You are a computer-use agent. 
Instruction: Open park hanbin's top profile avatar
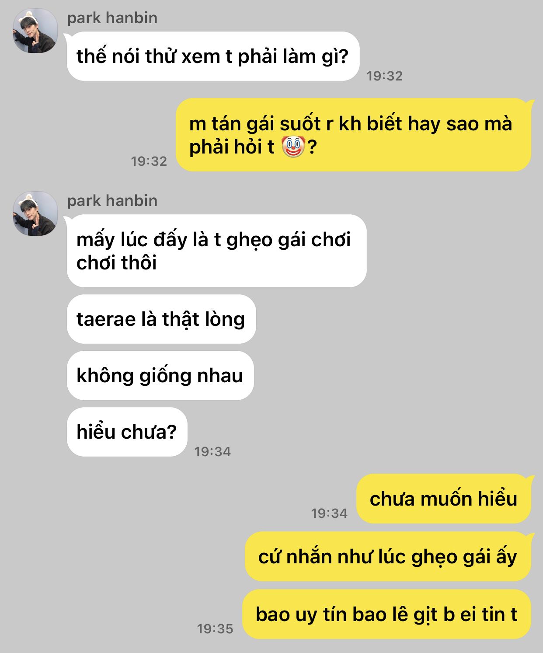coord(35,31)
